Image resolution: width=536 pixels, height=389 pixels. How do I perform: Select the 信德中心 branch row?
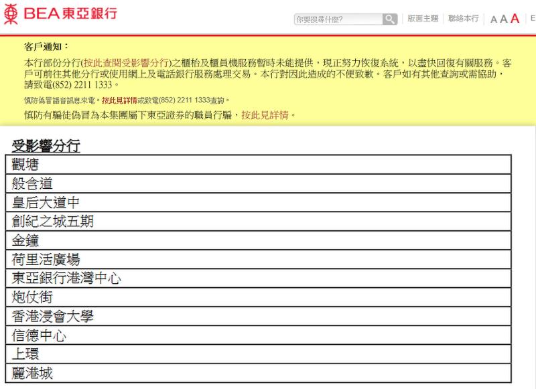(x=258, y=335)
